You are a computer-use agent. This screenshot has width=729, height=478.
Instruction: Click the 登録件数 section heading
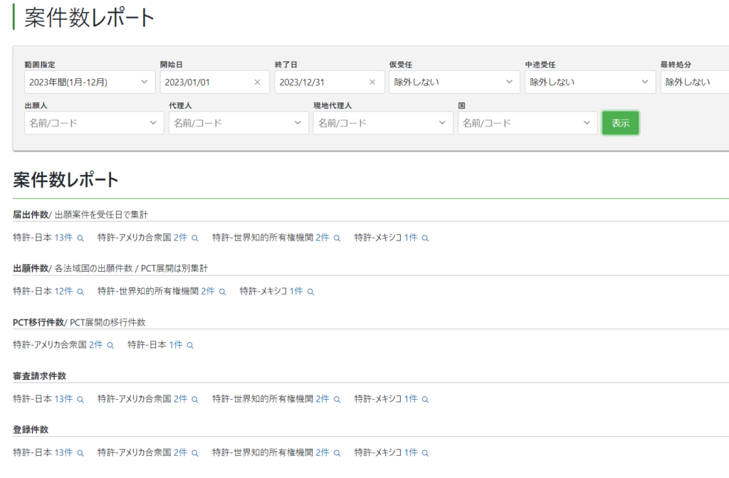click(x=31, y=430)
